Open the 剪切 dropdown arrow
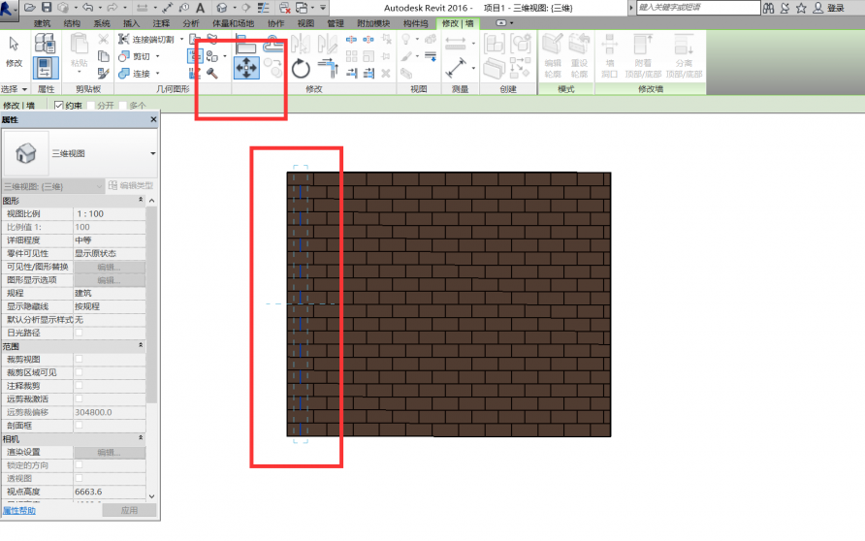The height and width of the screenshot is (541, 865). [x=158, y=56]
